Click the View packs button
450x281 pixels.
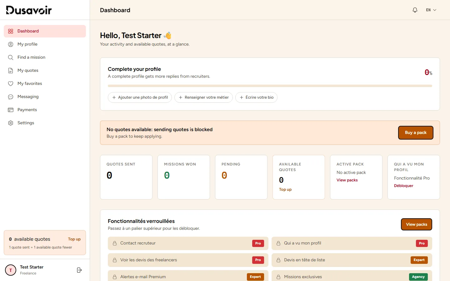[417, 224]
